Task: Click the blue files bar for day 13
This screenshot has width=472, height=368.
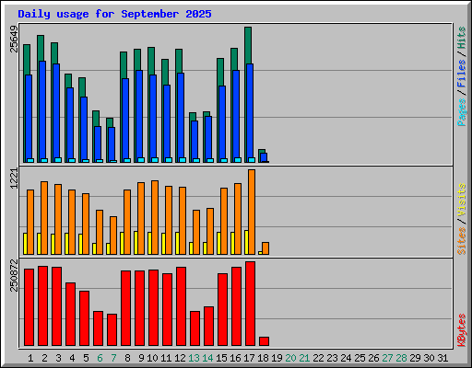Action: [195, 142]
